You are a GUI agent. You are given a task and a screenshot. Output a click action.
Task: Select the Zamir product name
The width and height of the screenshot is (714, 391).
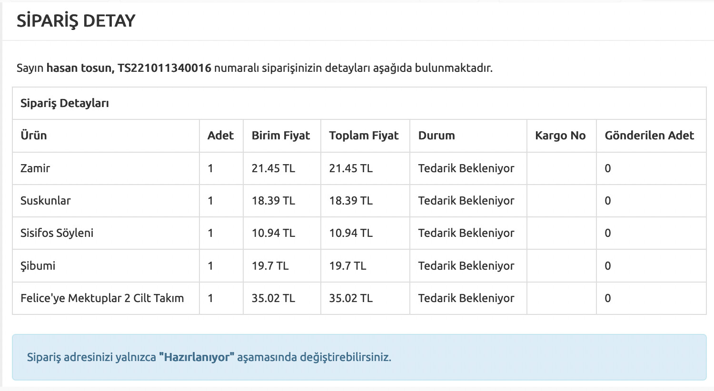click(35, 168)
